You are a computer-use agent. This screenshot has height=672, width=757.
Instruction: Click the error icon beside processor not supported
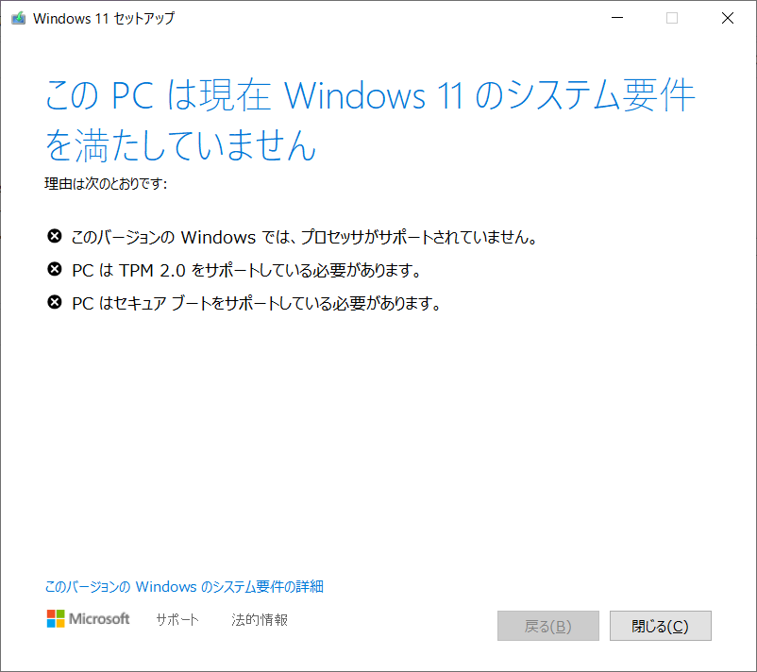tap(55, 236)
